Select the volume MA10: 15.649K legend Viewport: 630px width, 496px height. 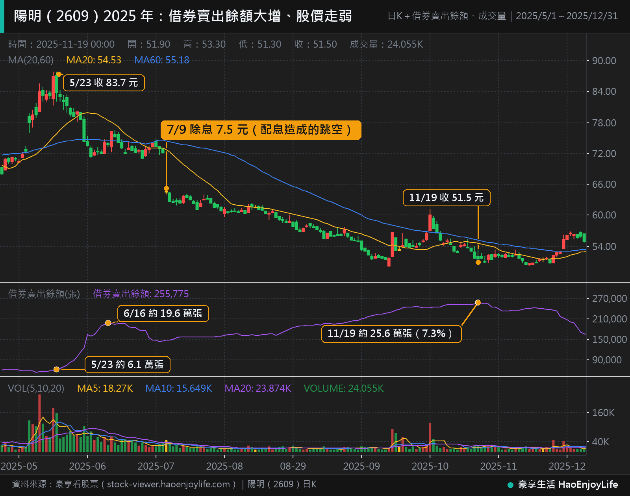click(x=179, y=388)
